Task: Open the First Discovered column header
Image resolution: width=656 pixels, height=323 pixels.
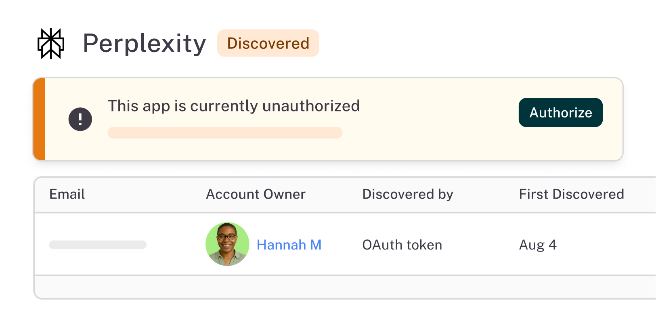Action: tap(572, 194)
